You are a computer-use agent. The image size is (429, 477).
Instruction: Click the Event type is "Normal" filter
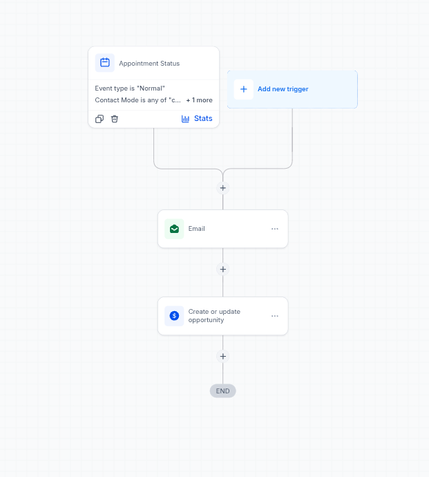point(130,88)
